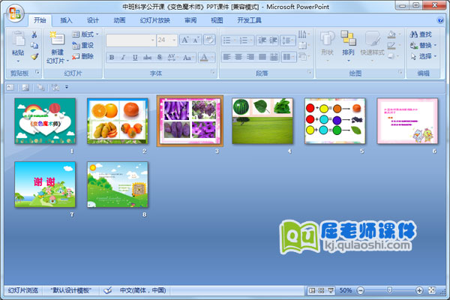Start slide show from status bar
450x300 pixels.
(x=331, y=290)
